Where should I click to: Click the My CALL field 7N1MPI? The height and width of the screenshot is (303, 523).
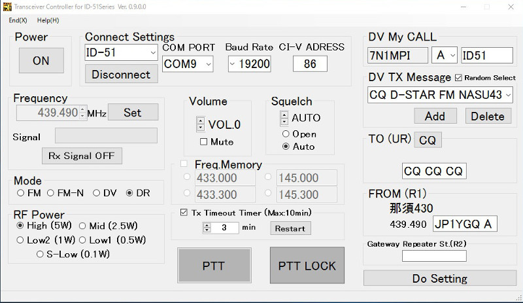click(x=397, y=56)
